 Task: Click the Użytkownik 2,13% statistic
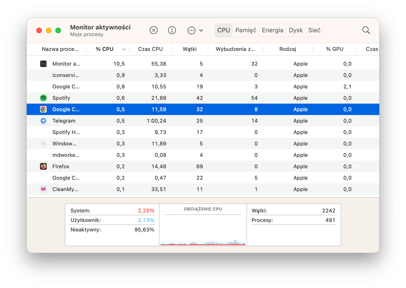[112, 220]
